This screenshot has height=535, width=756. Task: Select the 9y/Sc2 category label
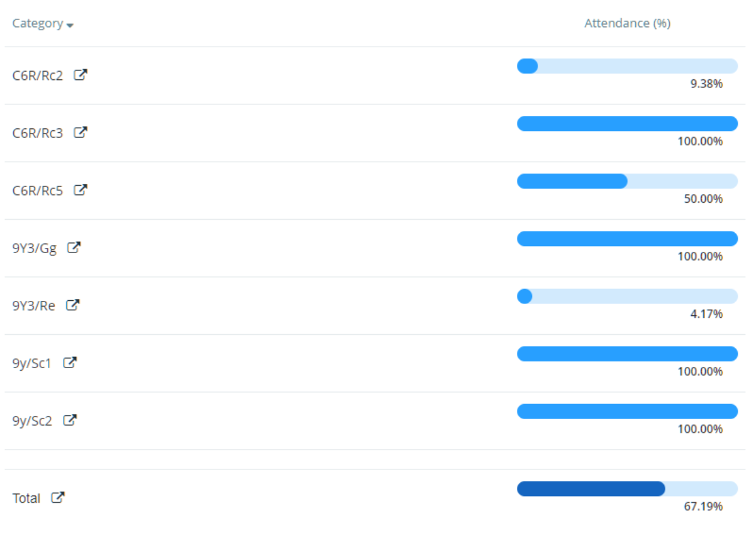(x=32, y=420)
